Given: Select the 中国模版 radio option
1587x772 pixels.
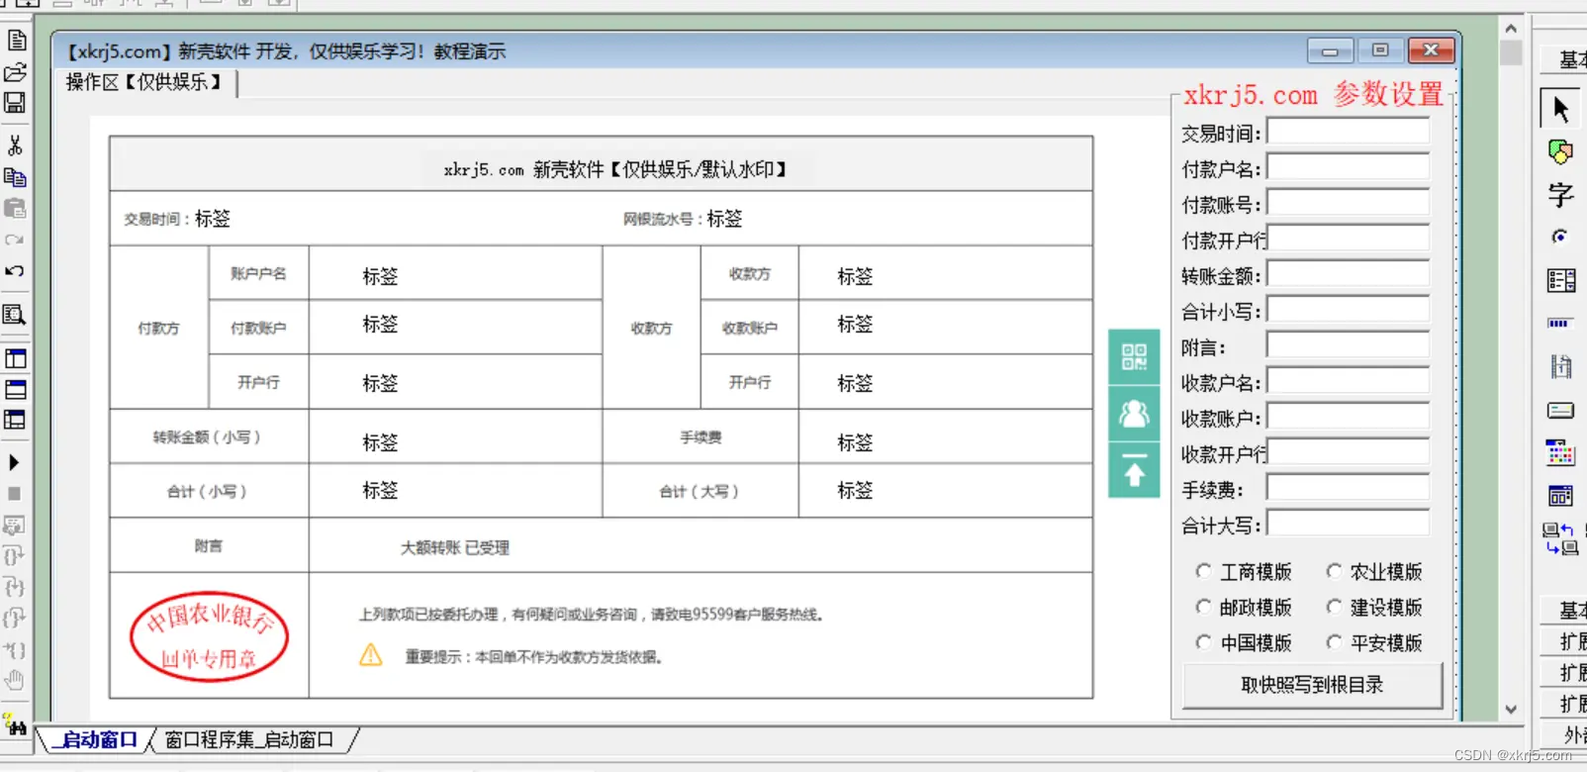Looking at the screenshot, I should point(1244,643).
